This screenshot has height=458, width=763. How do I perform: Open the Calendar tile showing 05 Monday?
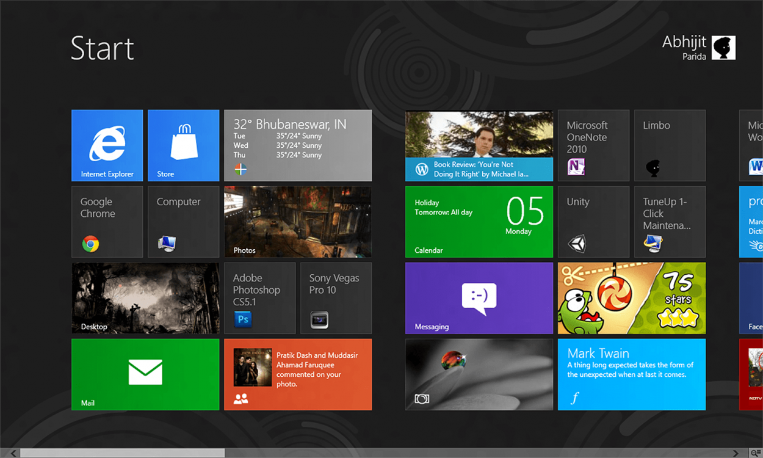coord(479,222)
